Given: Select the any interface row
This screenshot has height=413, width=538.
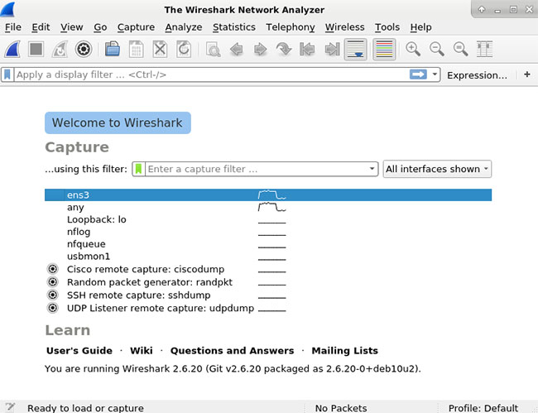Looking at the screenshot, I should [x=268, y=207].
